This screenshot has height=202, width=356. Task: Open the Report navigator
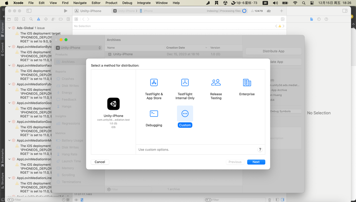68,19
